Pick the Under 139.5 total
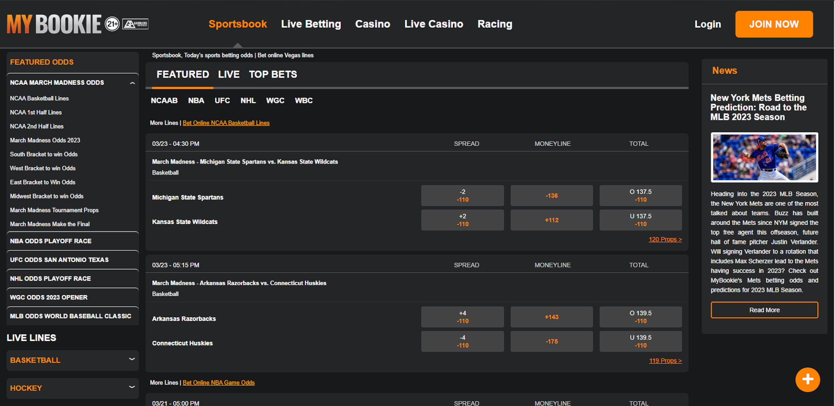This screenshot has width=835, height=406. pyautogui.click(x=641, y=341)
